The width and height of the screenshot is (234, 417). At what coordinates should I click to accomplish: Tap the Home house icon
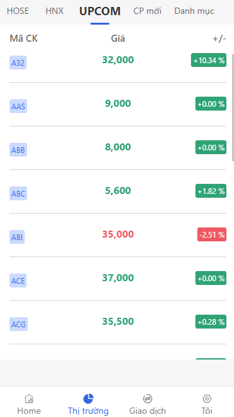[28, 399]
